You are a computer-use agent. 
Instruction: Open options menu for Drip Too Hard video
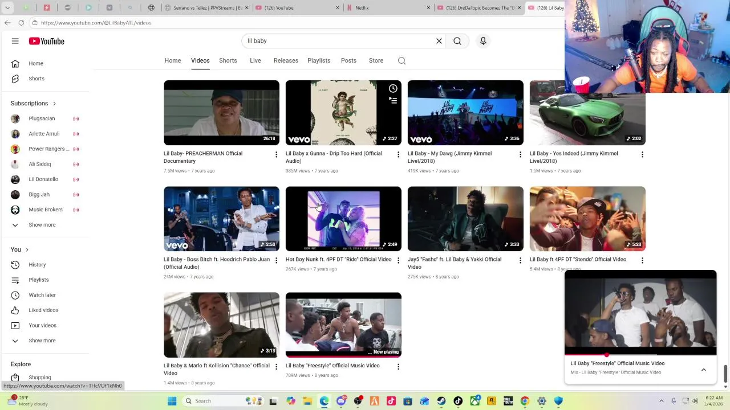(x=398, y=155)
